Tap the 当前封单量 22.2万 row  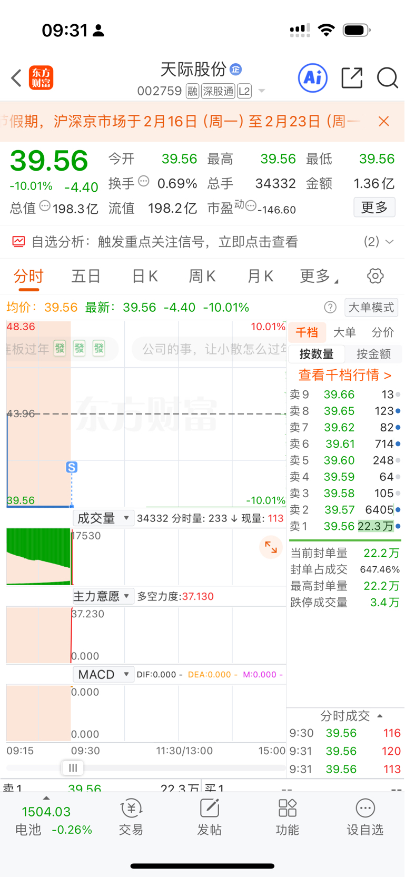pos(345,553)
